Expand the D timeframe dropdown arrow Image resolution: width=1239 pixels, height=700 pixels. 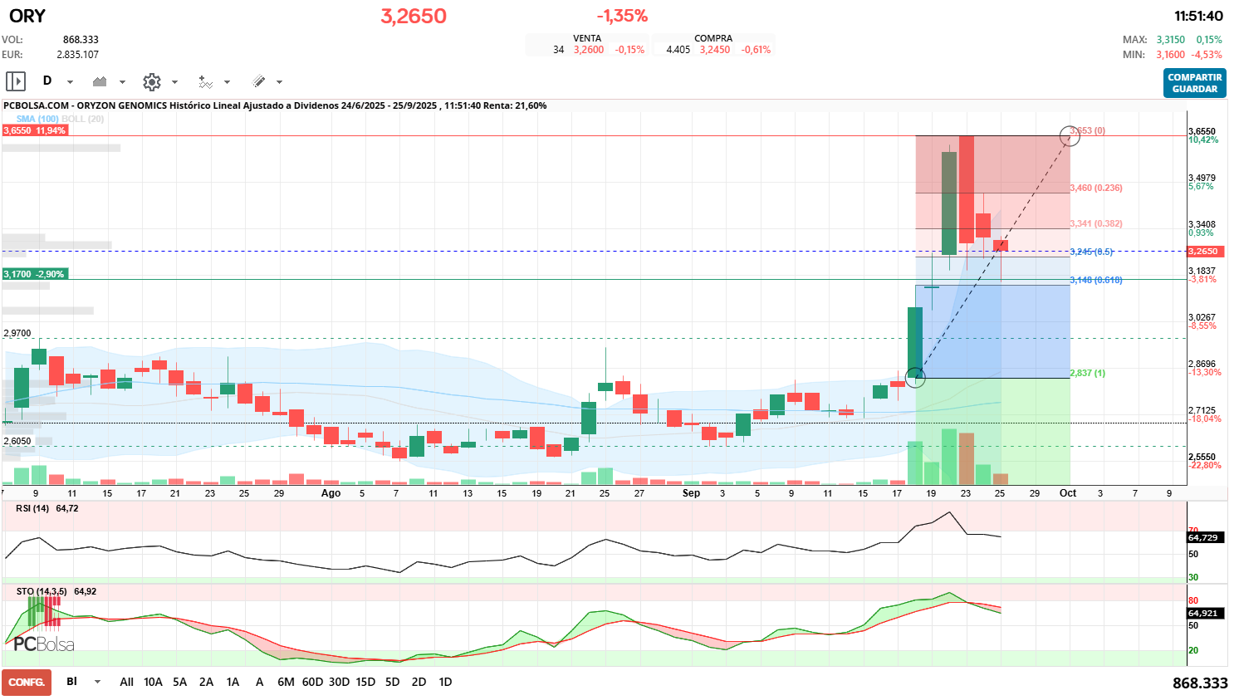pos(70,81)
